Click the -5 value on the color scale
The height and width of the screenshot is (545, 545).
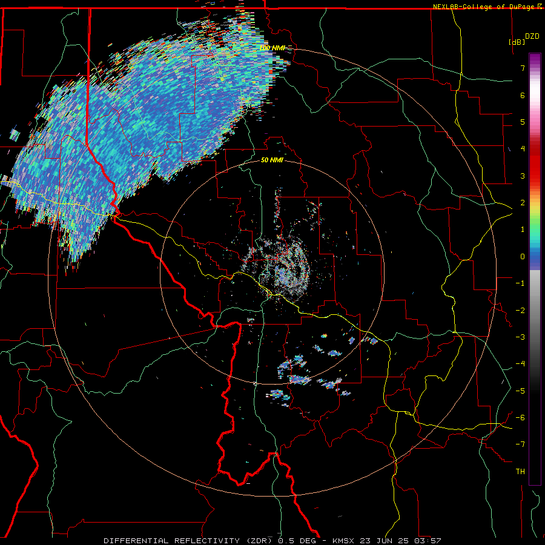click(x=520, y=391)
